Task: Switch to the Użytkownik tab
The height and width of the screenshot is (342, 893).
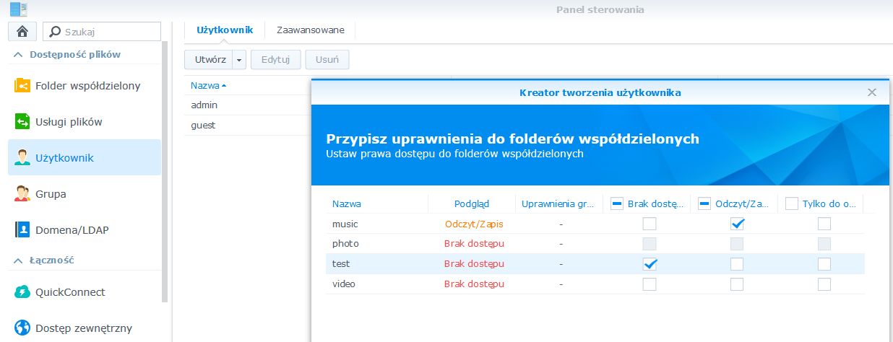Action: pos(225,30)
